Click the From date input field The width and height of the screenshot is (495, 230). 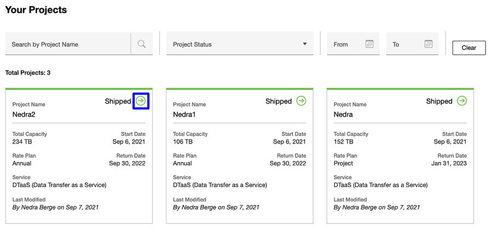click(346, 44)
